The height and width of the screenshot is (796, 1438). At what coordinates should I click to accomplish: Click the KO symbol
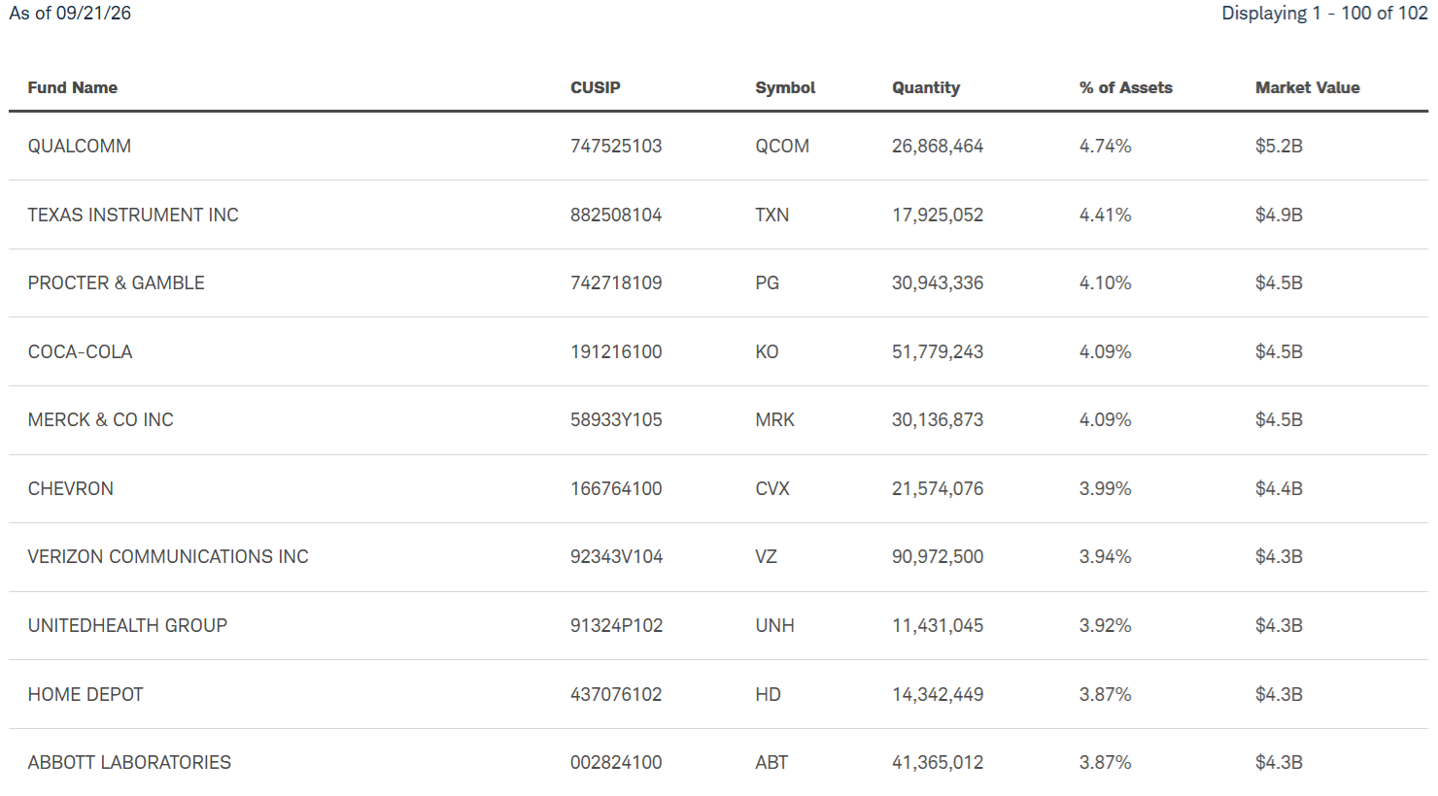tap(768, 351)
